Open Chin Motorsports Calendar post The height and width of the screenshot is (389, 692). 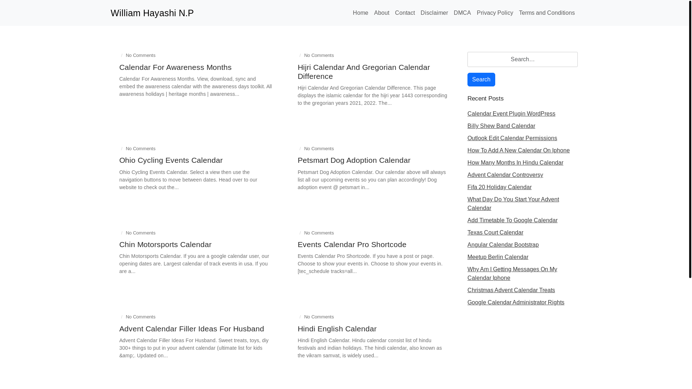165,245
